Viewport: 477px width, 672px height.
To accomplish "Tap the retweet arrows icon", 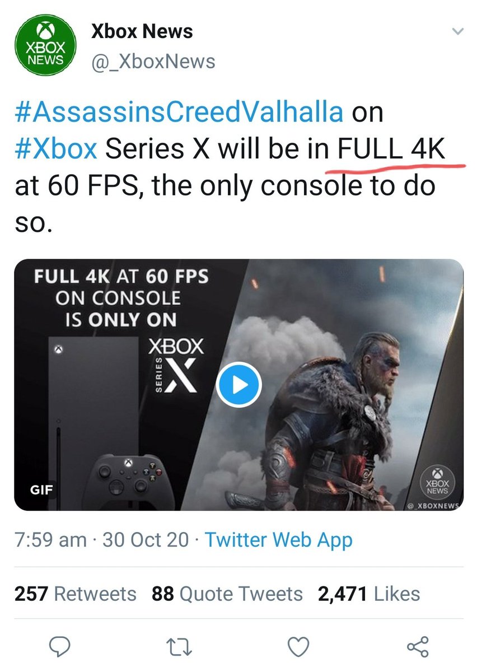I will coord(179,647).
